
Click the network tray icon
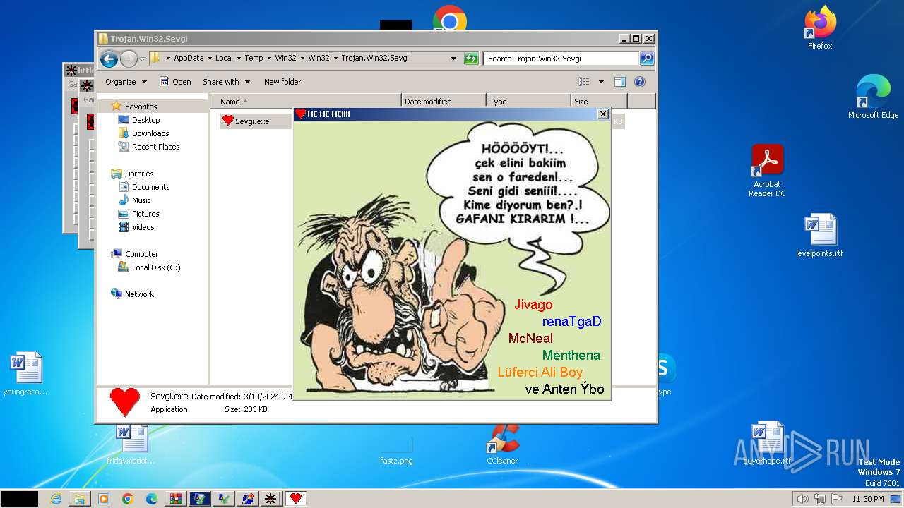coord(820,499)
